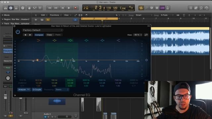Toggle the global Solo S button on track header
The width and height of the screenshot is (212, 119).
coord(48,20)
